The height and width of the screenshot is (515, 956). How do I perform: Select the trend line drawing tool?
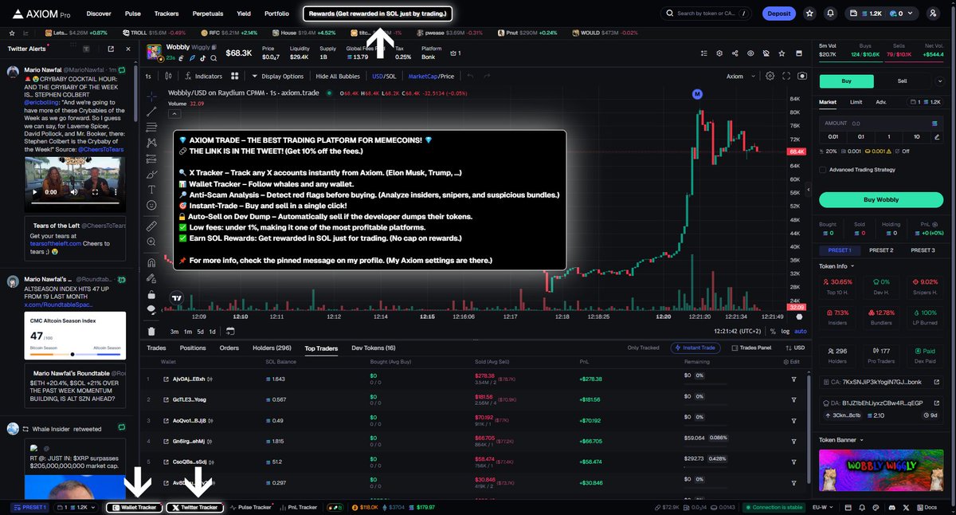click(x=151, y=112)
